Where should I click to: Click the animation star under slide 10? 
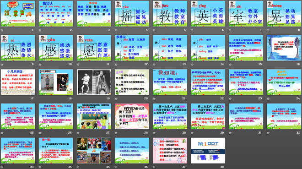coord(40,65)
